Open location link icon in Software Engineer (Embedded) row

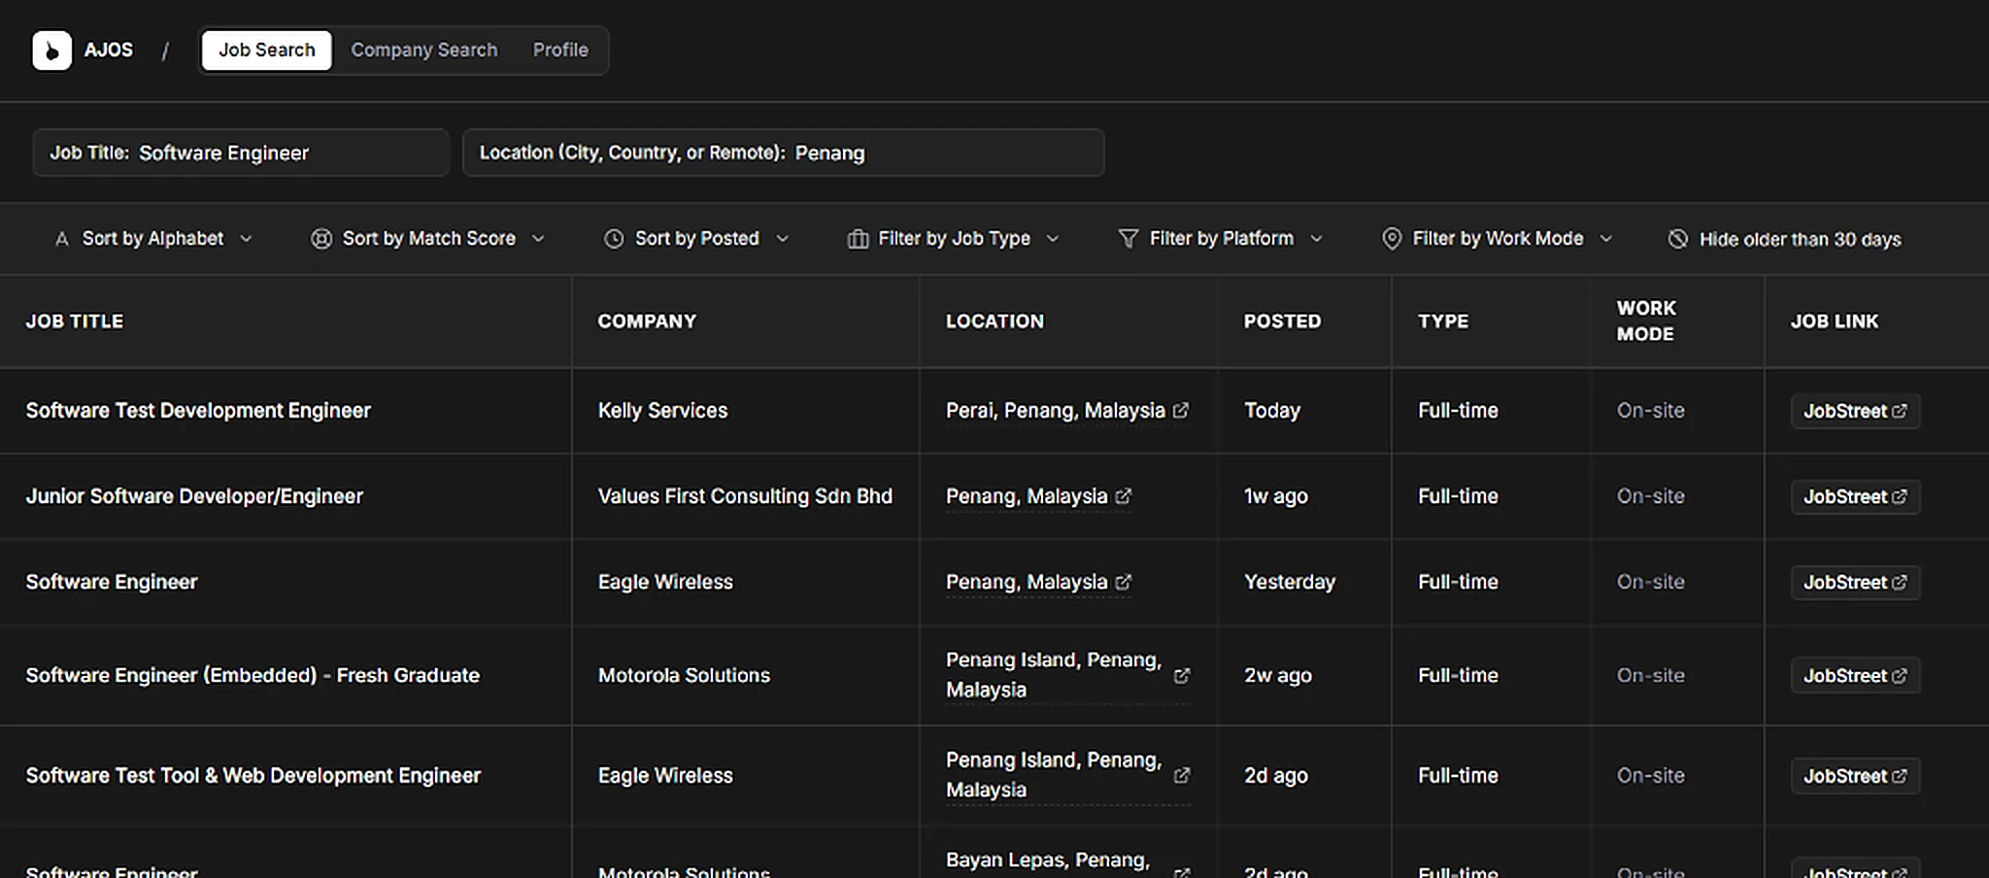(1182, 676)
